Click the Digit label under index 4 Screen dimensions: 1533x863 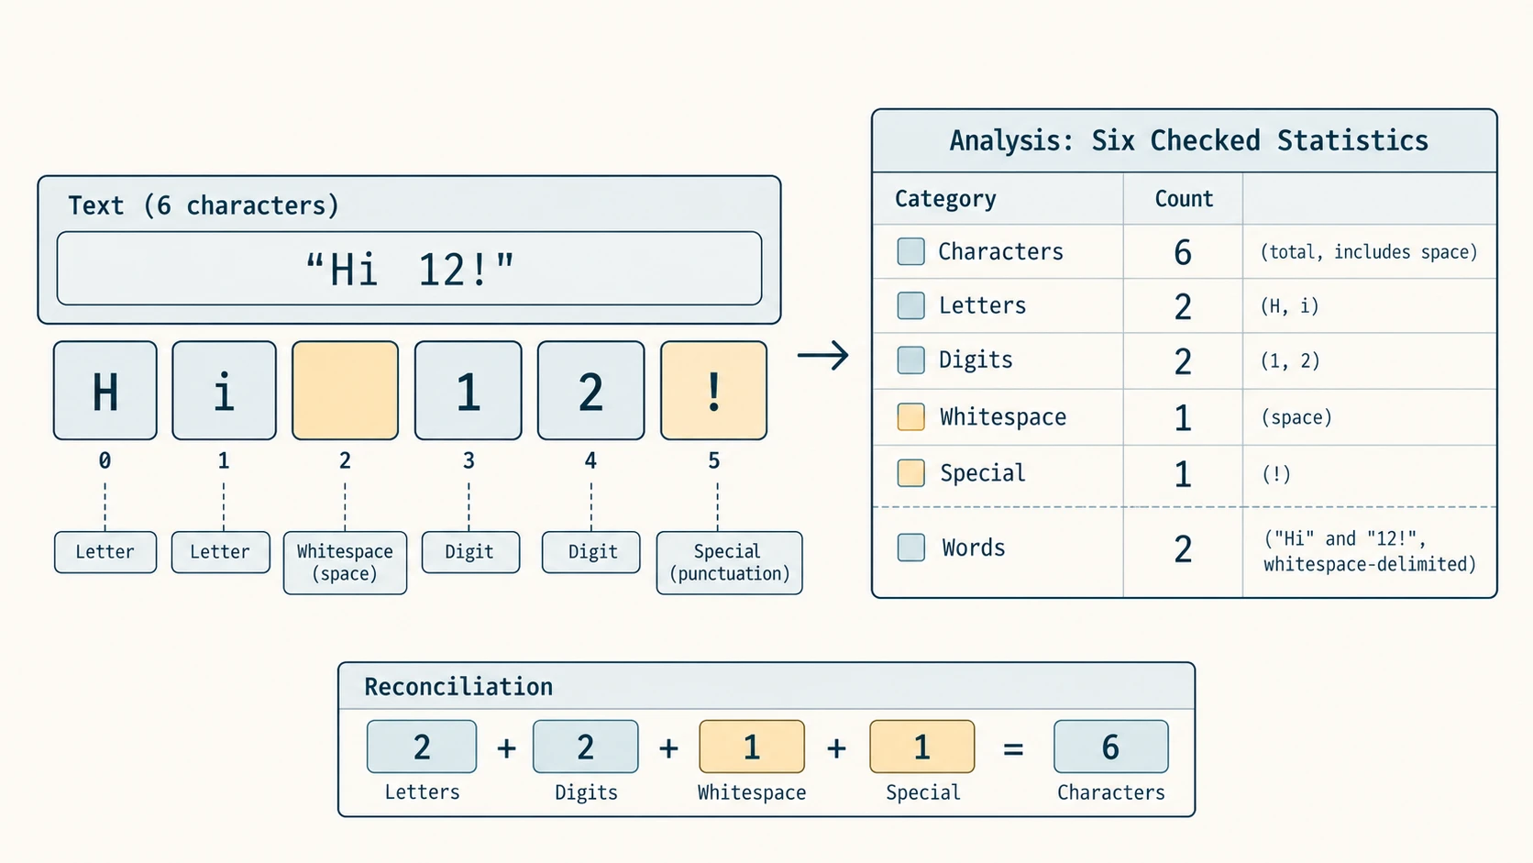coord(591,552)
